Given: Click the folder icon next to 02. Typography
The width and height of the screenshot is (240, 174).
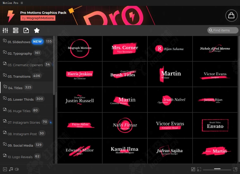Looking at the screenshot, I should click(5, 52).
